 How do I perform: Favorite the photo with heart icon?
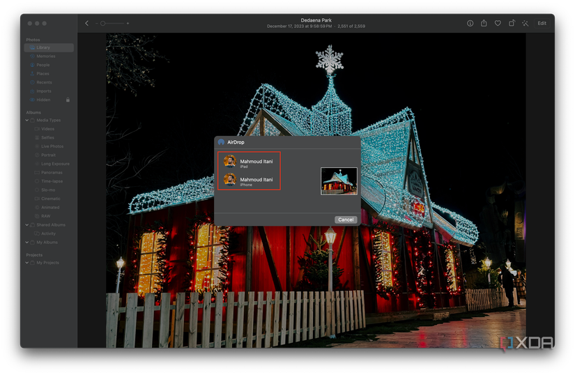pos(498,23)
